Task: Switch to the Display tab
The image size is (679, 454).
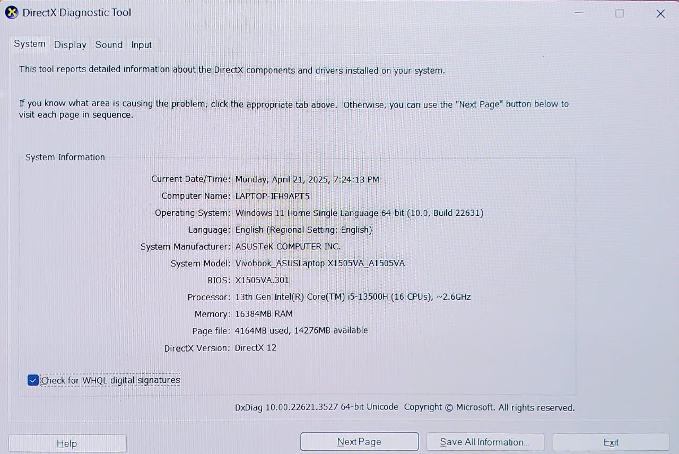Action: coord(70,45)
